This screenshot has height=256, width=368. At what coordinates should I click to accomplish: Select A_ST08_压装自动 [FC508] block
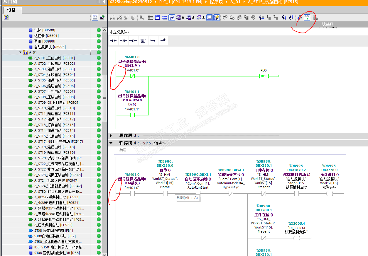pyautogui.click(x=54, y=97)
